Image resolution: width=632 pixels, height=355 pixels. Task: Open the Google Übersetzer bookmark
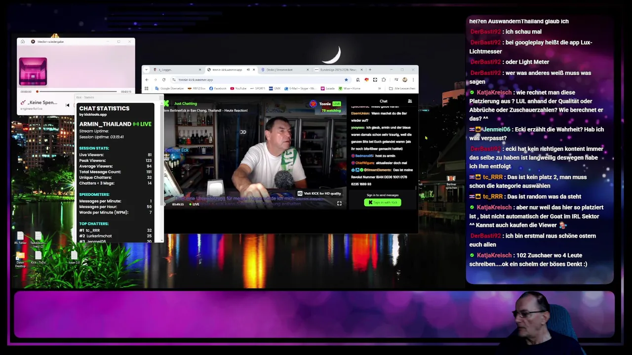pos(169,89)
